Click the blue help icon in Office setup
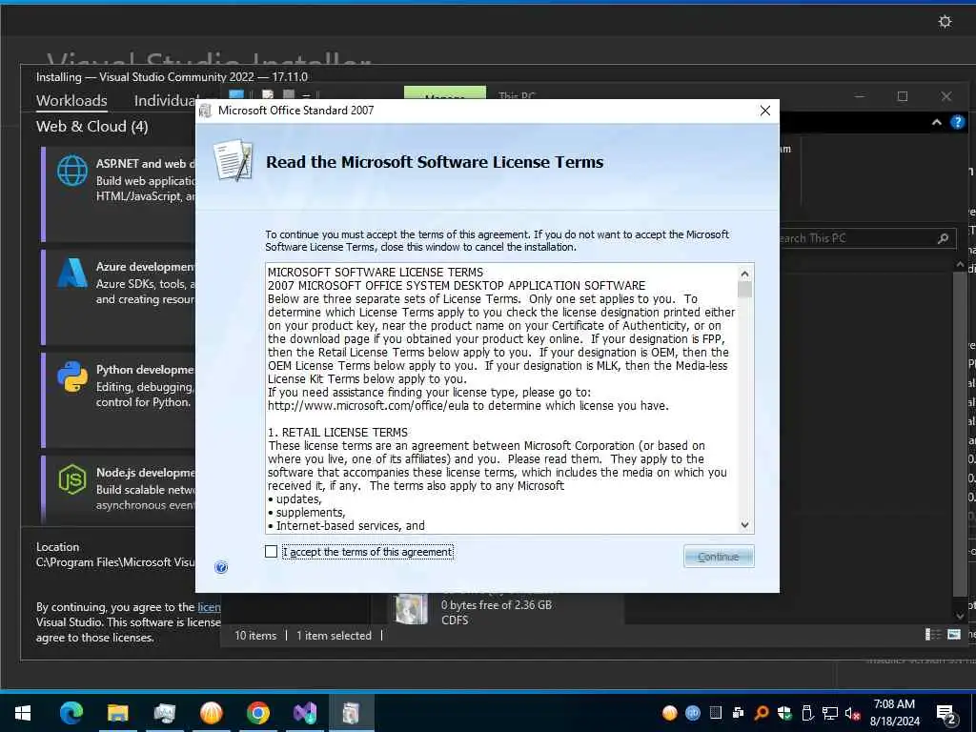The height and width of the screenshot is (732, 976). pos(221,567)
